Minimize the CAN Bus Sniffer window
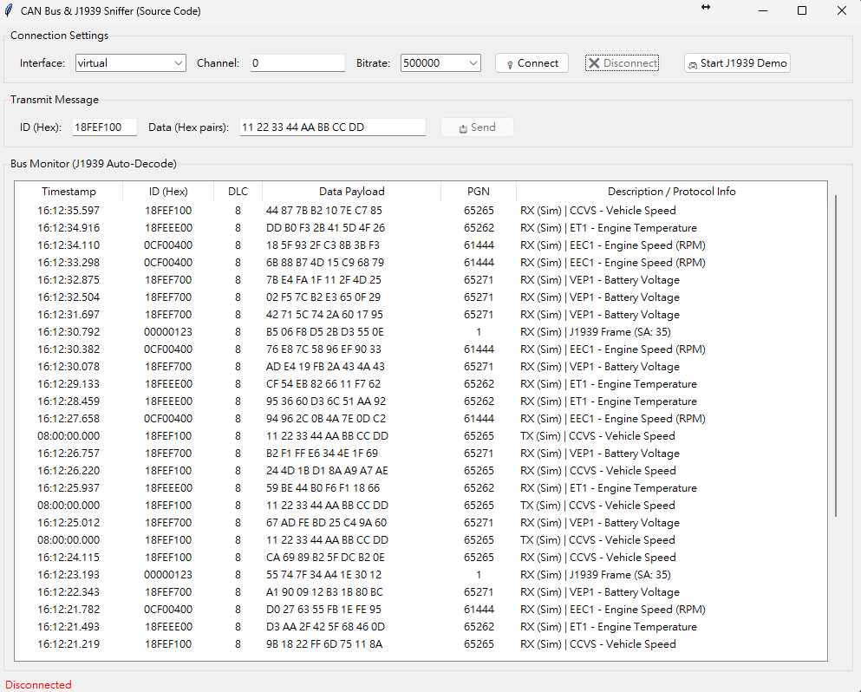861x692 pixels. (763, 10)
